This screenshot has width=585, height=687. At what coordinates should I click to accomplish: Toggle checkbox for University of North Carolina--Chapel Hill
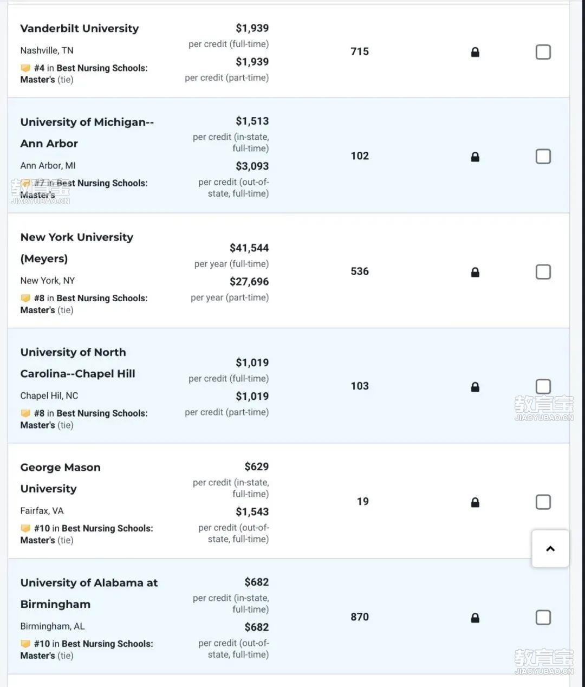543,386
